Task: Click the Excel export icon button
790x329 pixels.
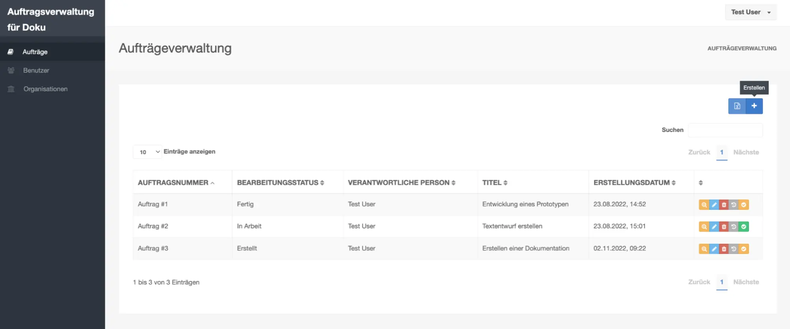Action: [x=737, y=106]
